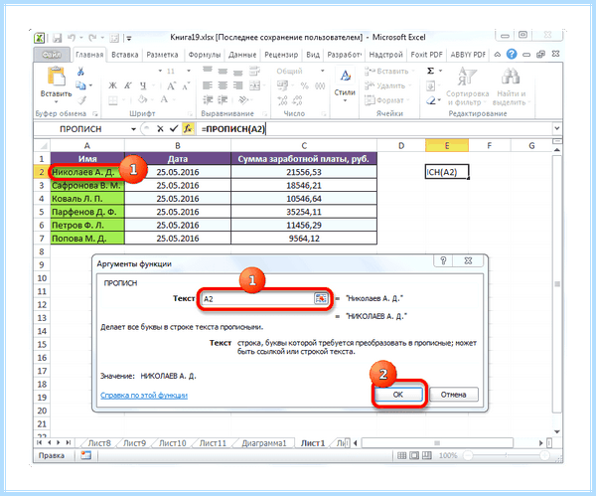Open the Name Box dropdown arrow

[133, 129]
